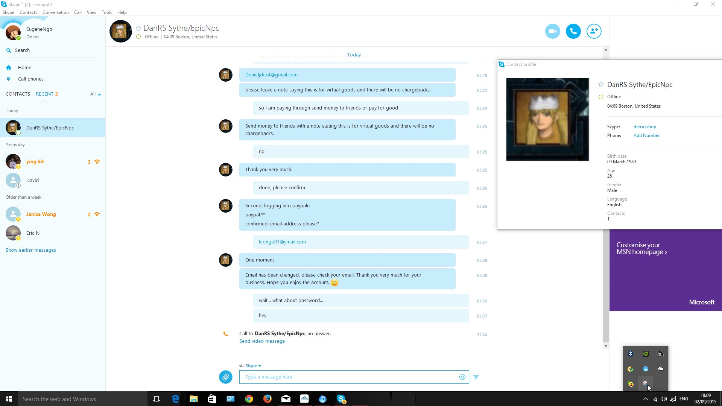Open the Call menu
This screenshot has width=722, height=406.
click(78, 12)
